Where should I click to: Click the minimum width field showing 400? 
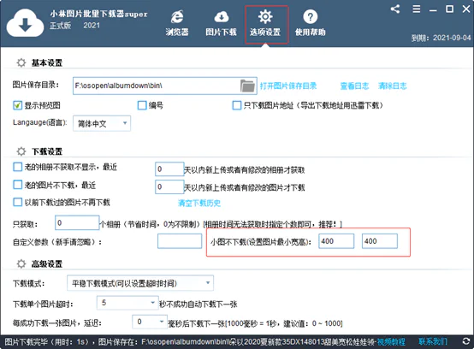336,241
